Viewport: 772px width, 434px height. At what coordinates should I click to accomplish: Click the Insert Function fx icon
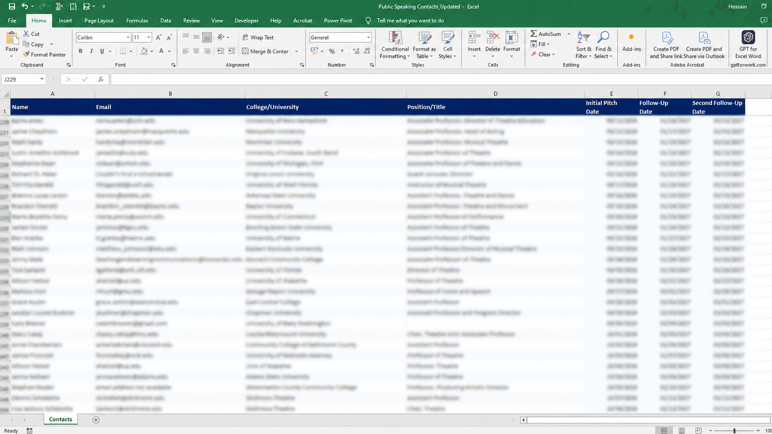101,79
